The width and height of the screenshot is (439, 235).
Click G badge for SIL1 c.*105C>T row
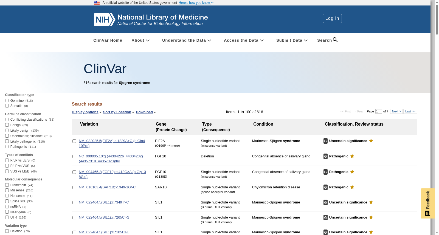(325, 233)
